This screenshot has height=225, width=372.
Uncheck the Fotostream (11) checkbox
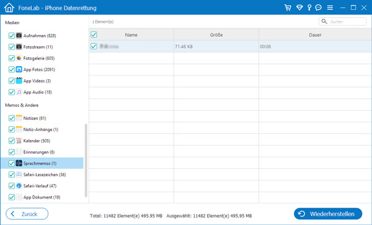pyautogui.click(x=11, y=47)
